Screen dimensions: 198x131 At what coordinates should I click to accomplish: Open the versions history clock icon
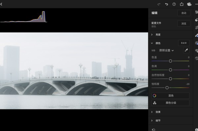pos(196,58)
